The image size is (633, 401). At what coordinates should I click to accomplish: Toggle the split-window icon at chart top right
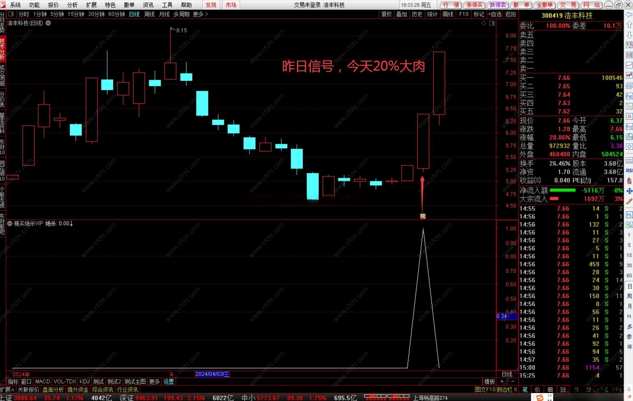(x=492, y=23)
